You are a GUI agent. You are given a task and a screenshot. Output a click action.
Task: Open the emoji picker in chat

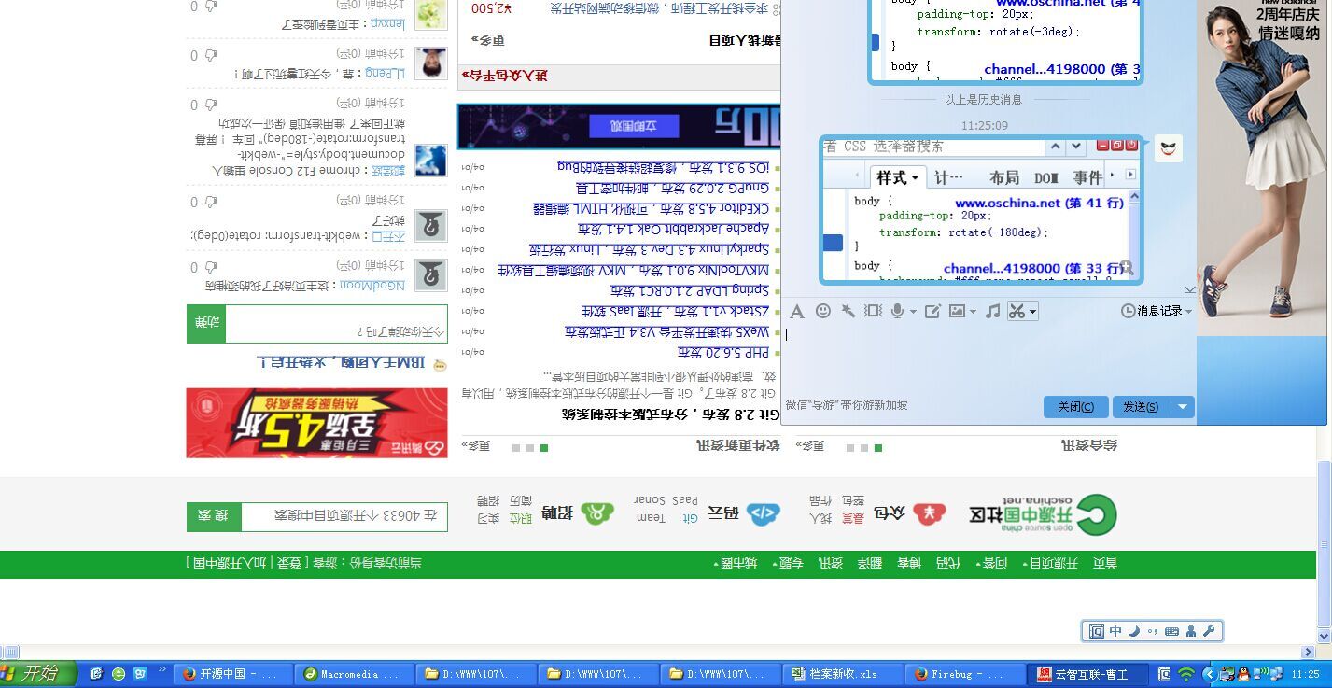tap(822, 311)
